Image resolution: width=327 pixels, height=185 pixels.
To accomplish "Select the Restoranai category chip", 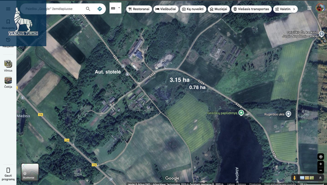I will coord(139,9).
